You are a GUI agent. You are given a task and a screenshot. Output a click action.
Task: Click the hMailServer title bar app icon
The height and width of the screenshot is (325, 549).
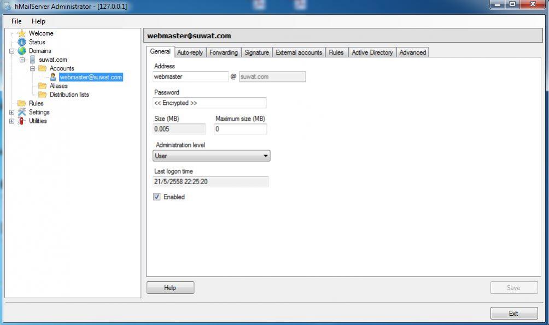(7, 7)
